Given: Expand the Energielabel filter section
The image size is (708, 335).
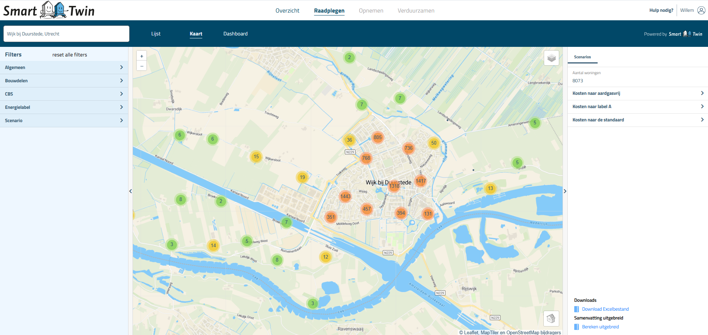Looking at the screenshot, I should click(64, 107).
